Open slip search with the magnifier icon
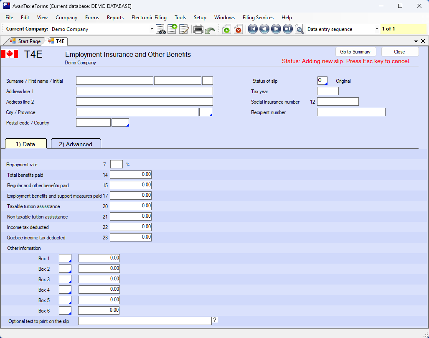 299,29
